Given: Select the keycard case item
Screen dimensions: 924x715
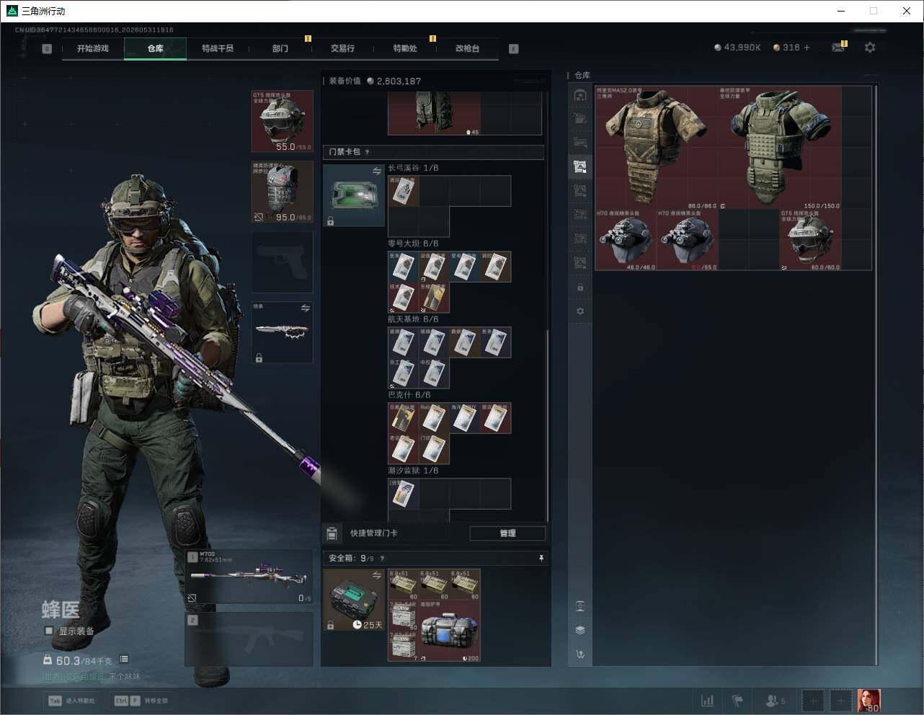Looking at the screenshot, I should click(353, 195).
